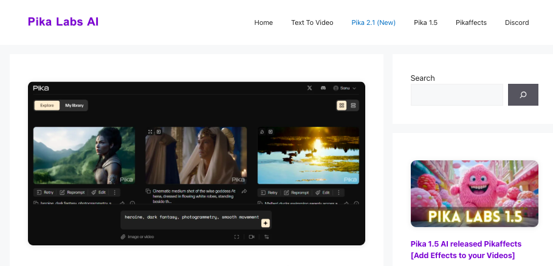
Task: Open more options for heroine video
Action: (x=114, y=193)
